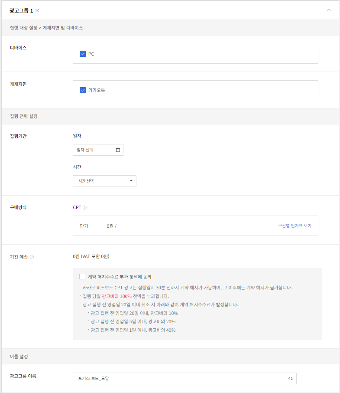This screenshot has width=340, height=393.
Task: Click the 광고그룹 이름 text input
Action: [178, 379]
